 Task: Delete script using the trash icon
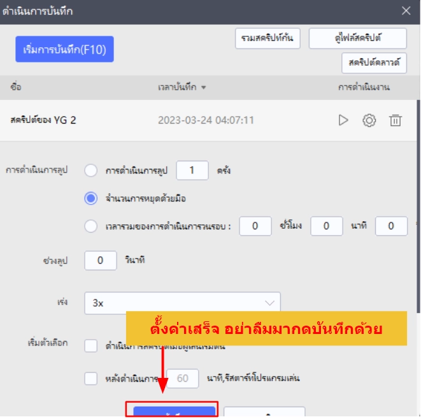[396, 120]
